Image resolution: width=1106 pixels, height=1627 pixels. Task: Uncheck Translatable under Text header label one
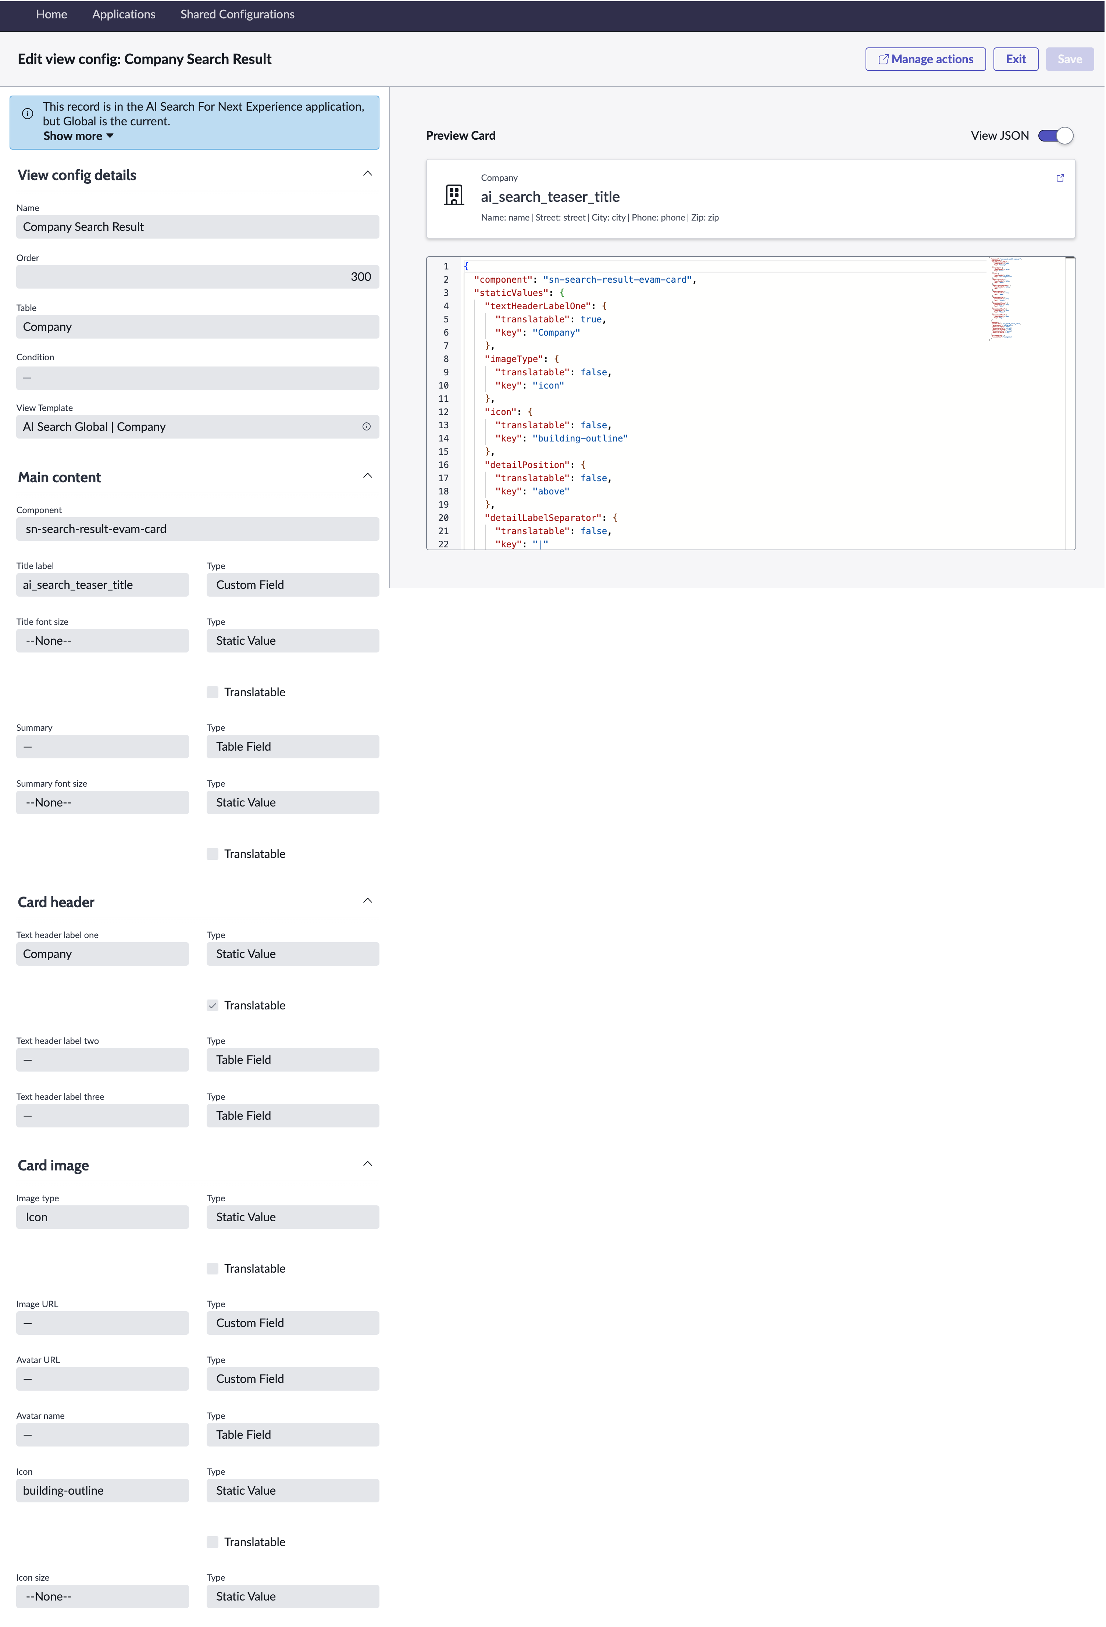coord(212,1005)
